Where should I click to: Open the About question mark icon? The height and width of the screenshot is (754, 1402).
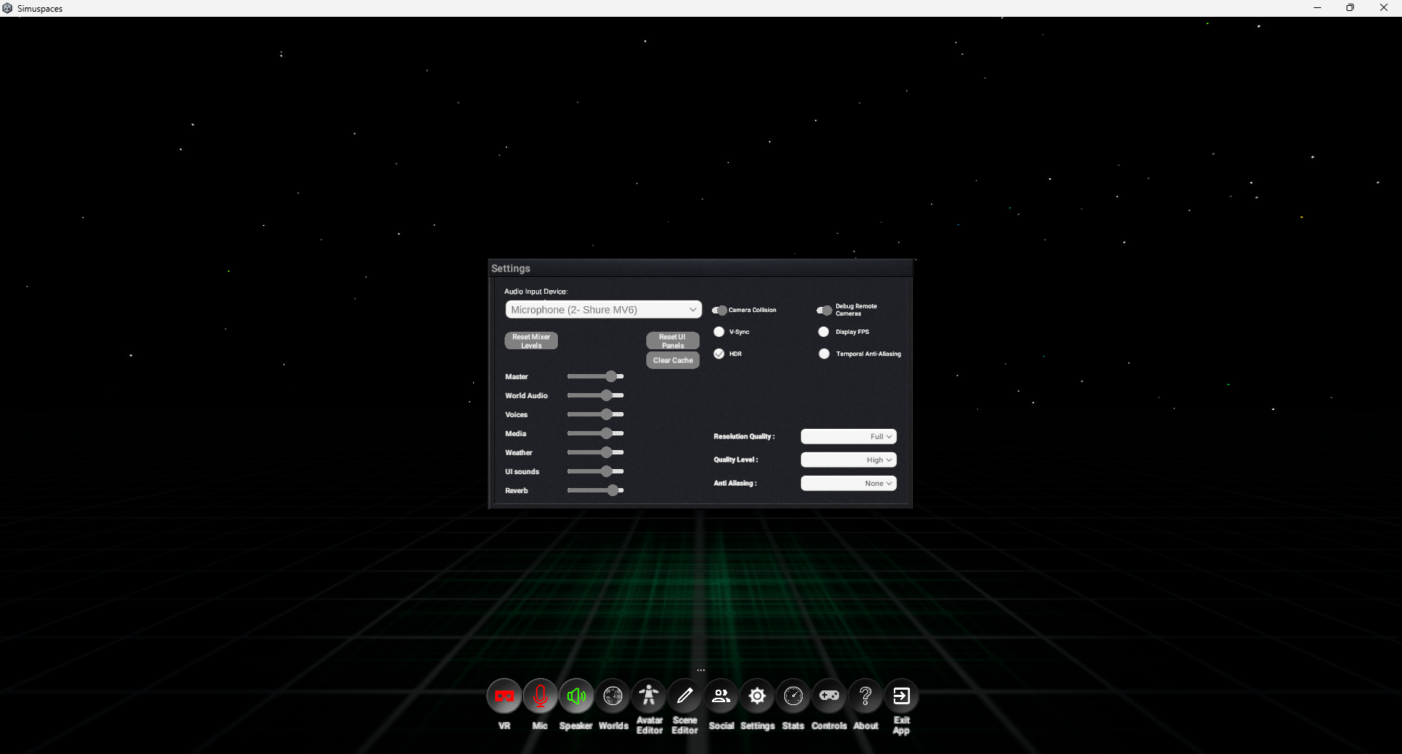pos(865,696)
